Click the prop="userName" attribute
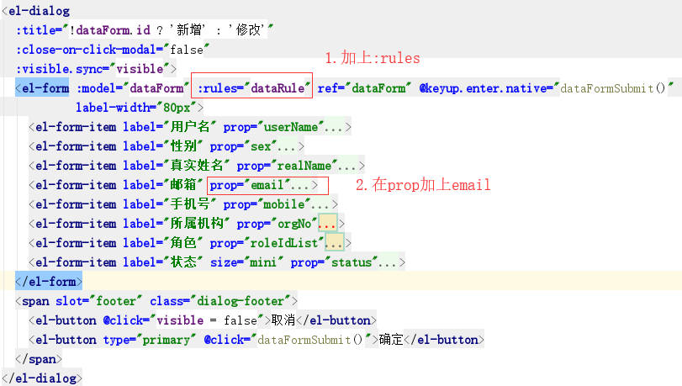The width and height of the screenshot is (682, 386). coord(273,127)
